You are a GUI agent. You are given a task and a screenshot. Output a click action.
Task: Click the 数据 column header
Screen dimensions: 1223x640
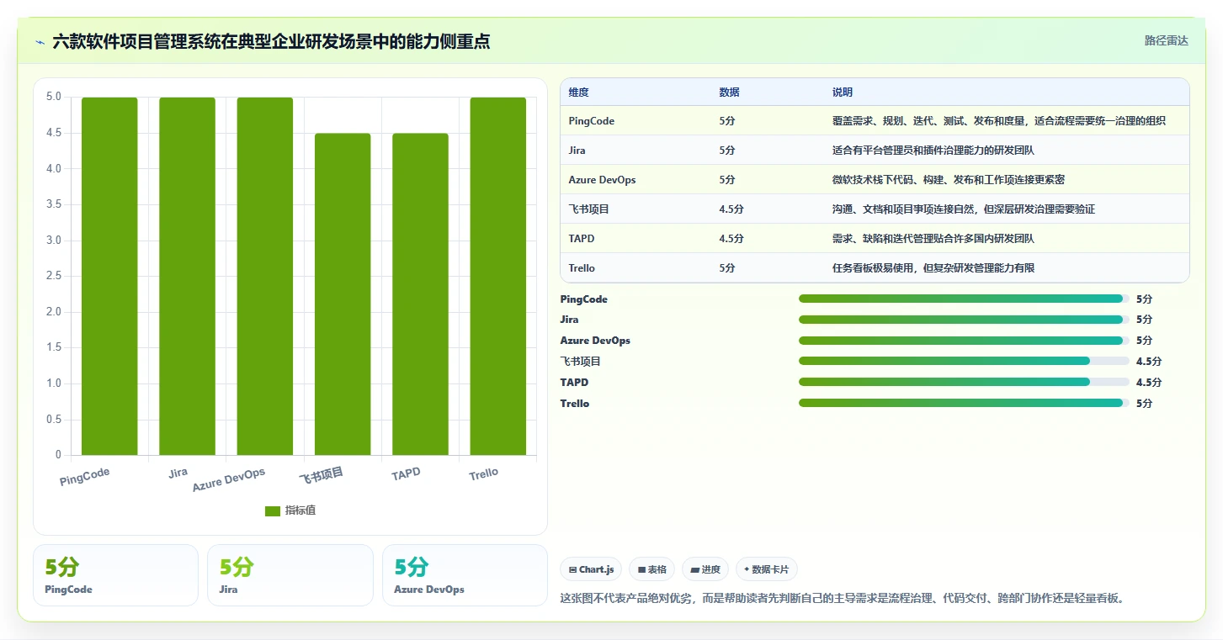(x=729, y=93)
